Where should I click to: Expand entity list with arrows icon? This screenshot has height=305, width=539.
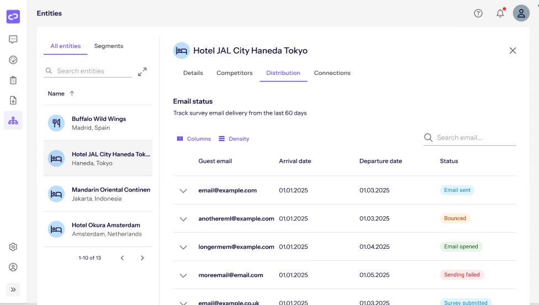click(142, 72)
